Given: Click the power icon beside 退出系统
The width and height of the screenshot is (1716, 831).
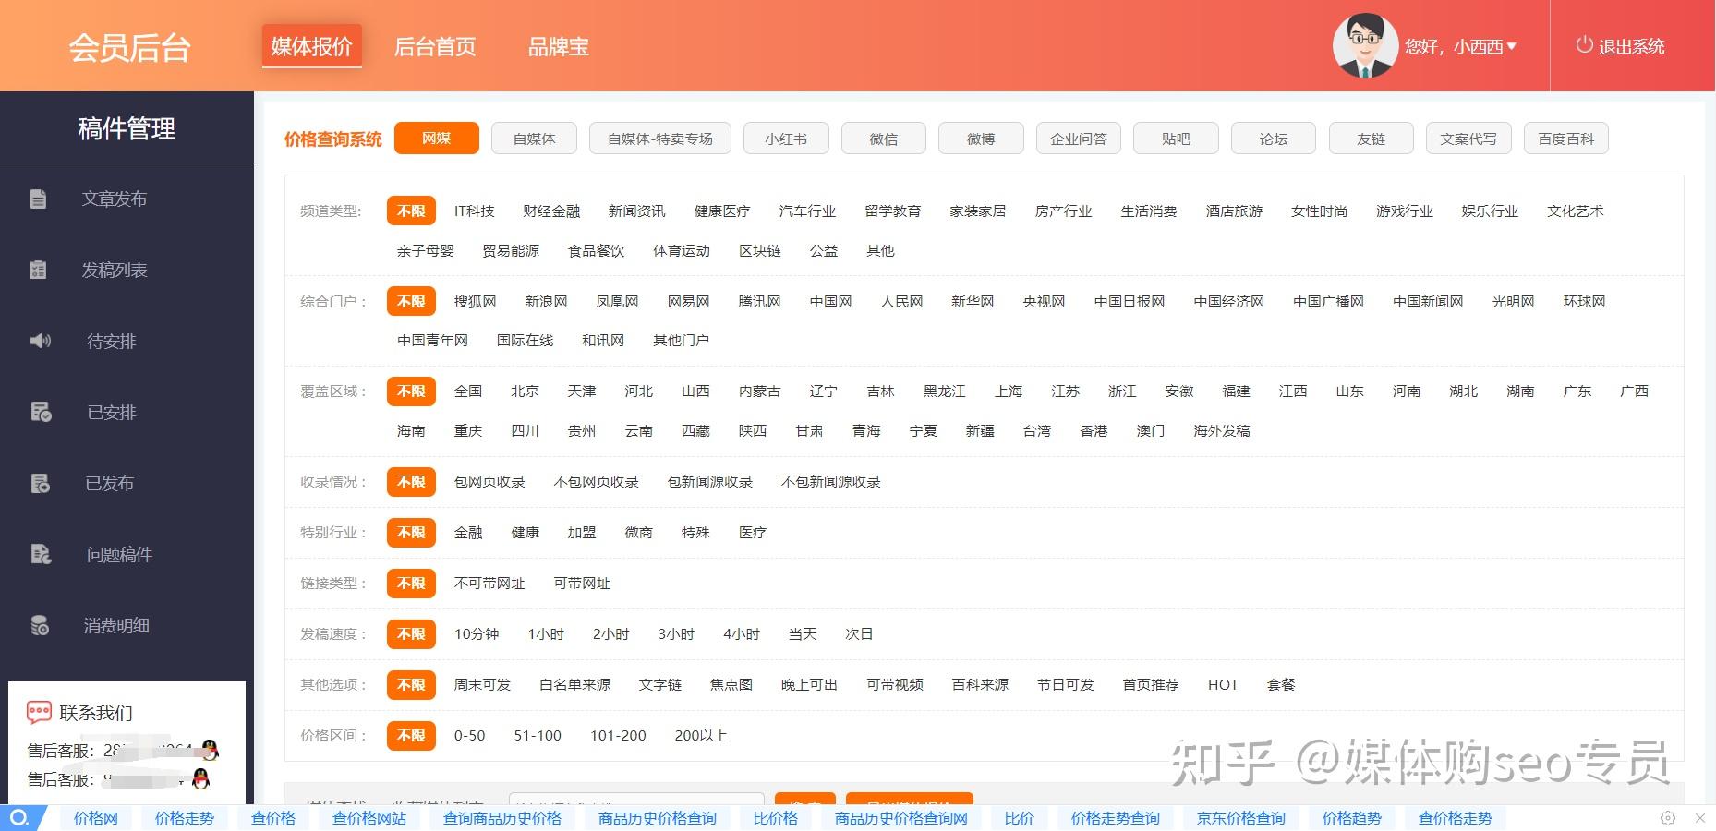Looking at the screenshot, I should pyautogui.click(x=1584, y=45).
